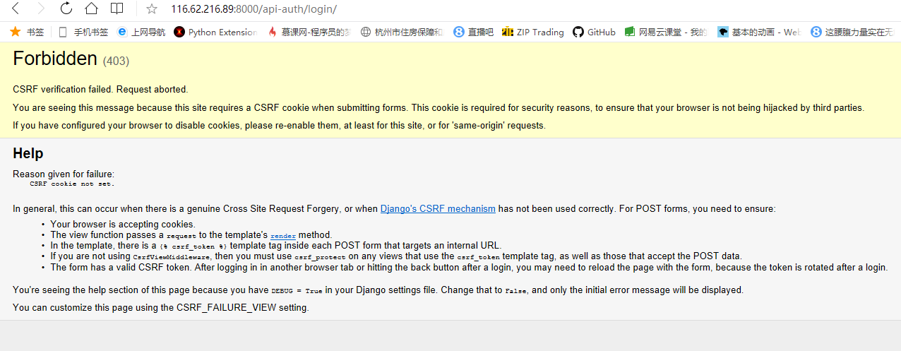Reload the page with refresh icon
Screen dimensions: 901x351
click(x=66, y=9)
